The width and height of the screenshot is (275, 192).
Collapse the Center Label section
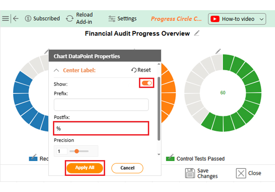click(x=57, y=70)
